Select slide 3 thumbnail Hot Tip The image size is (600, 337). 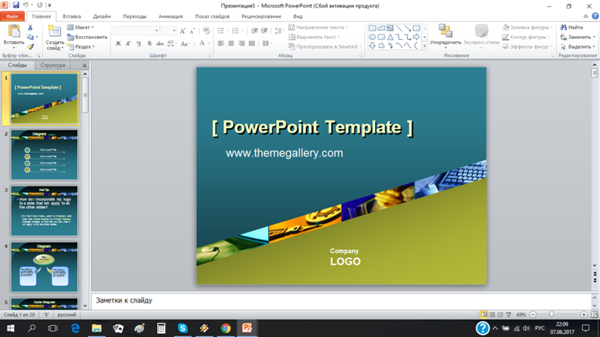pyautogui.click(x=44, y=211)
